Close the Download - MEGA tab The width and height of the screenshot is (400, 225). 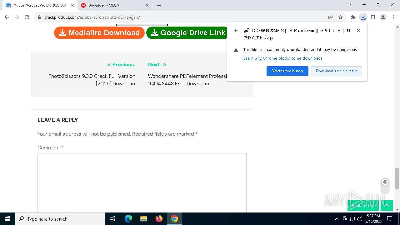[x=147, y=5]
